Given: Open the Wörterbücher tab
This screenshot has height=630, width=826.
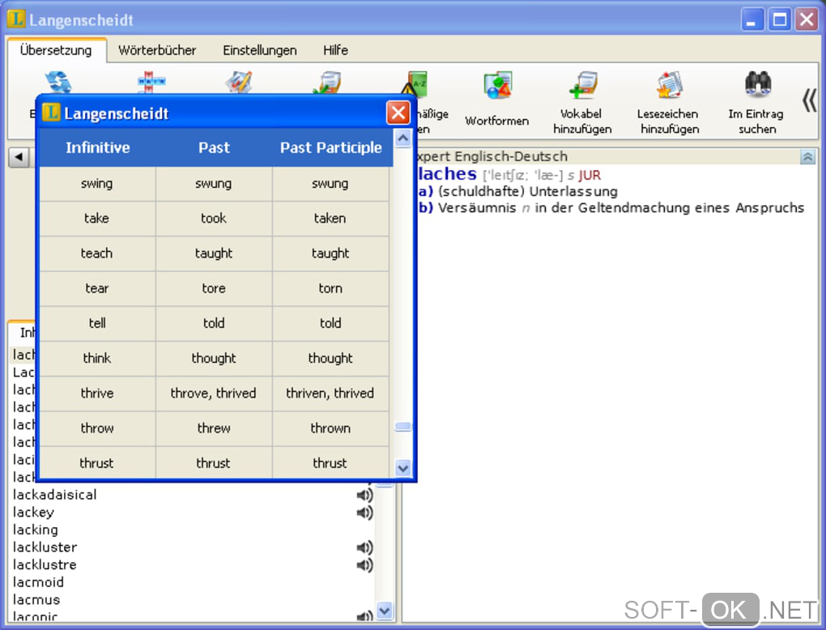Looking at the screenshot, I should click(x=157, y=50).
